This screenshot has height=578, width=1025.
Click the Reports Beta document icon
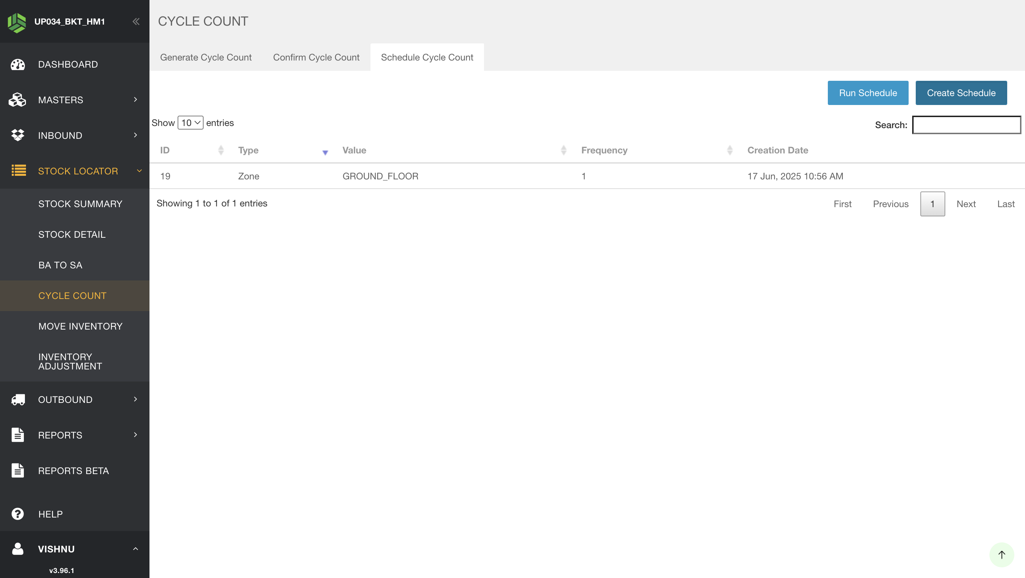click(x=17, y=471)
